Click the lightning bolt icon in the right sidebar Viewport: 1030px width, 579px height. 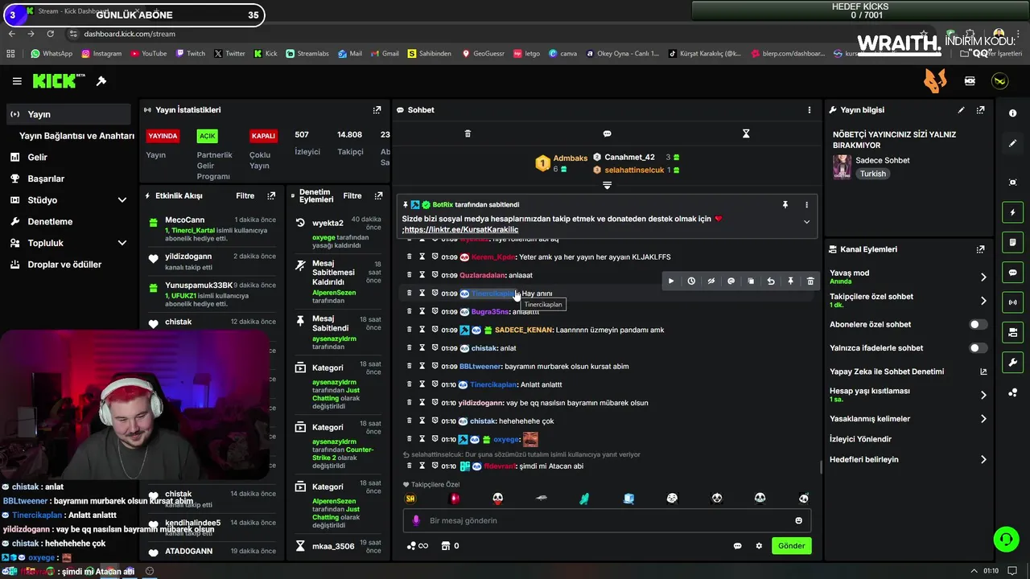(x=1012, y=212)
